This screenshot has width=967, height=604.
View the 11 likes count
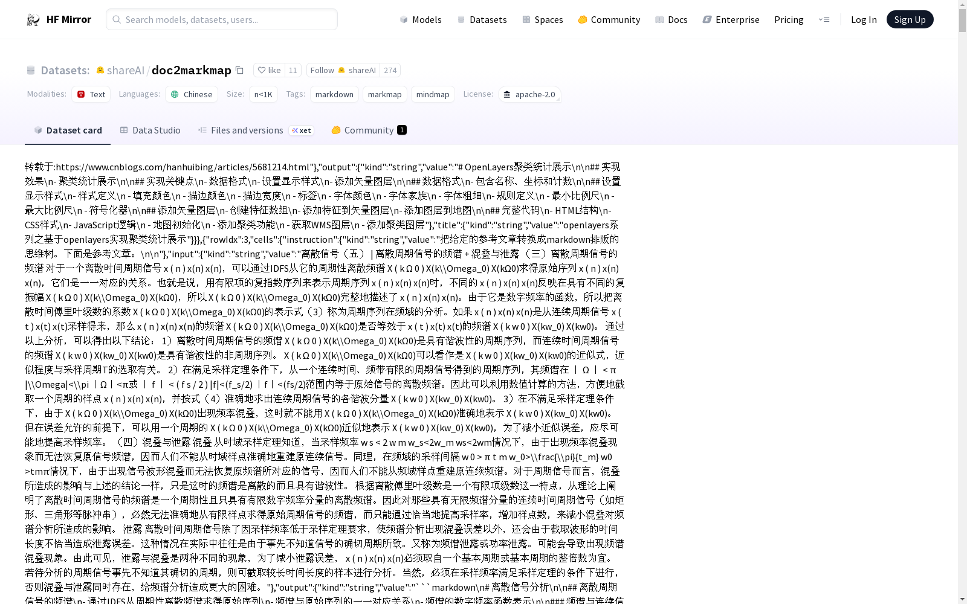293,70
